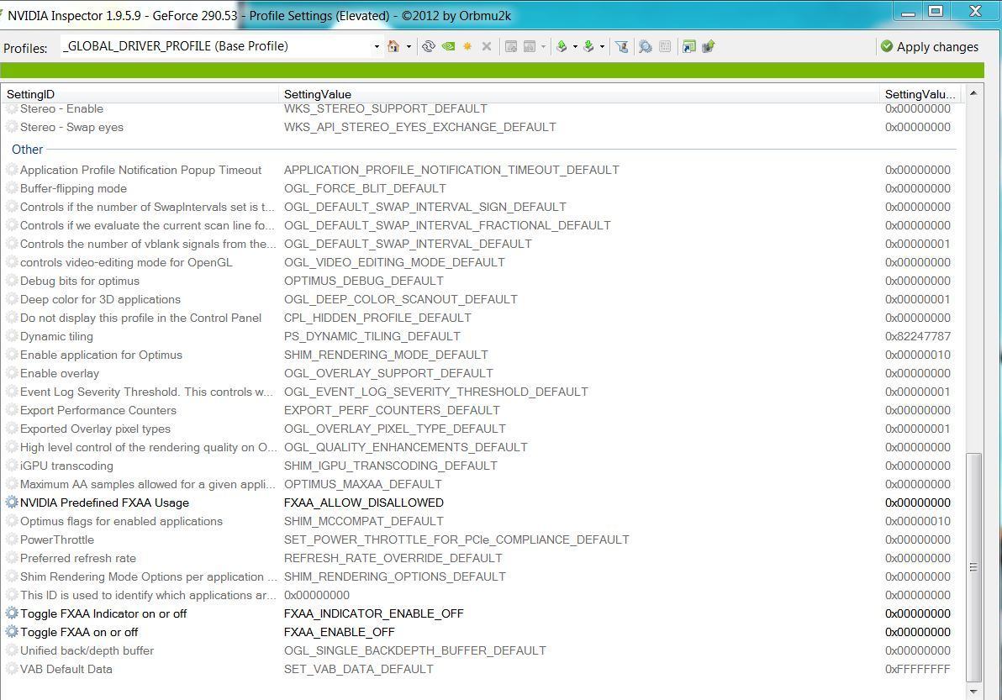Click the scrollbar down arrow

[973, 692]
